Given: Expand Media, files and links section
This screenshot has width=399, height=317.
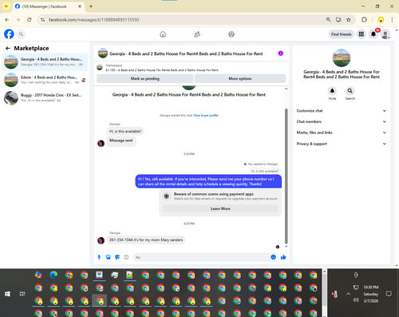Looking at the screenshot, I should coord(342,133).
